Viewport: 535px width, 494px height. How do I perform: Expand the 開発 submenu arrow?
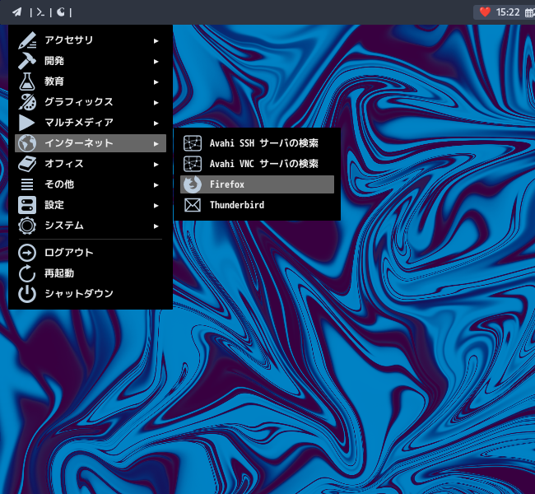156,62
